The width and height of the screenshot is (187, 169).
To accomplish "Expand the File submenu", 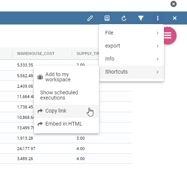I will (x=132, y=33).
